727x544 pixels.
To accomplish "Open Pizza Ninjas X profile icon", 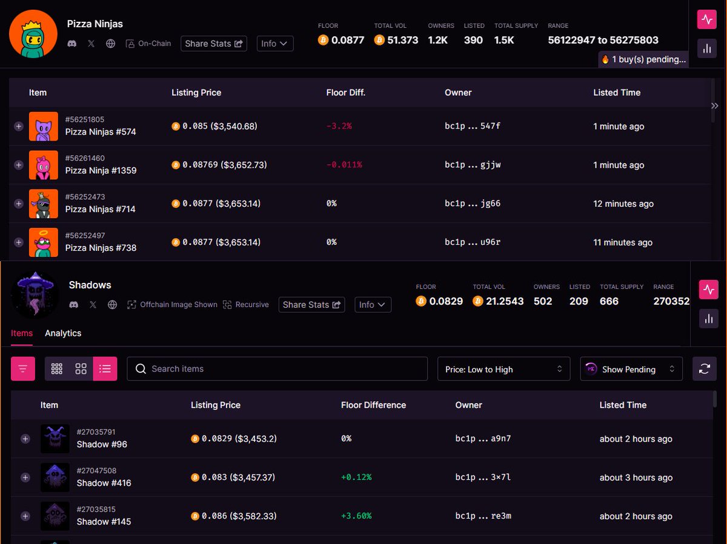I will coord(91,44).
